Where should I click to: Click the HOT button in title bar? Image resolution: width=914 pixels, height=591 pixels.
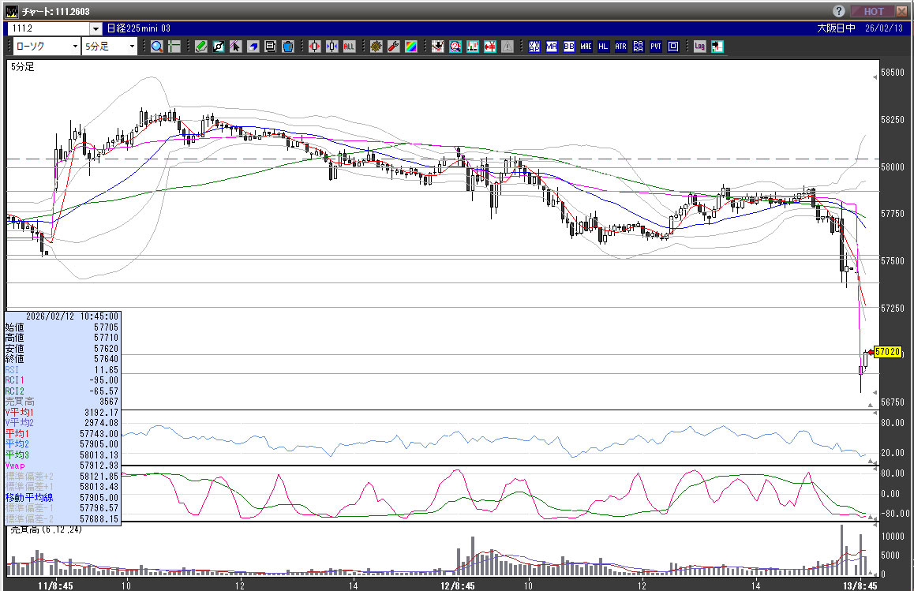coord(873,11)
